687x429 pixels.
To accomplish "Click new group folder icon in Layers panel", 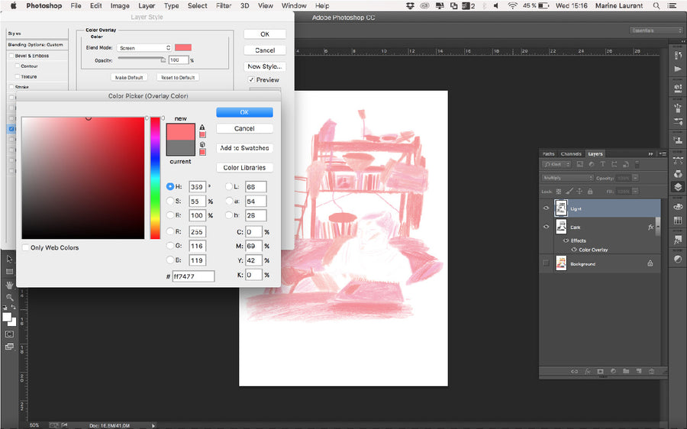I will point(626,371).
